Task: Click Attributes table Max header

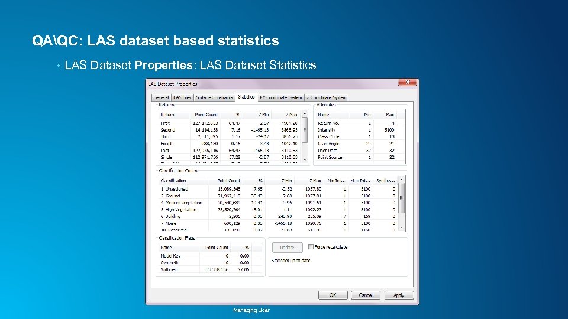Action: coord(385,115)
